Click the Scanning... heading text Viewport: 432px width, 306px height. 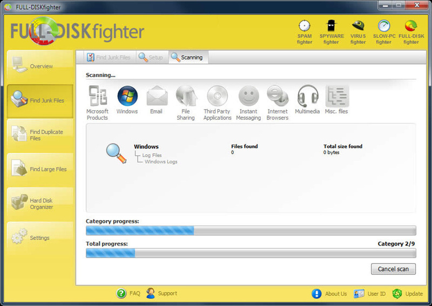tap(100, 75)
